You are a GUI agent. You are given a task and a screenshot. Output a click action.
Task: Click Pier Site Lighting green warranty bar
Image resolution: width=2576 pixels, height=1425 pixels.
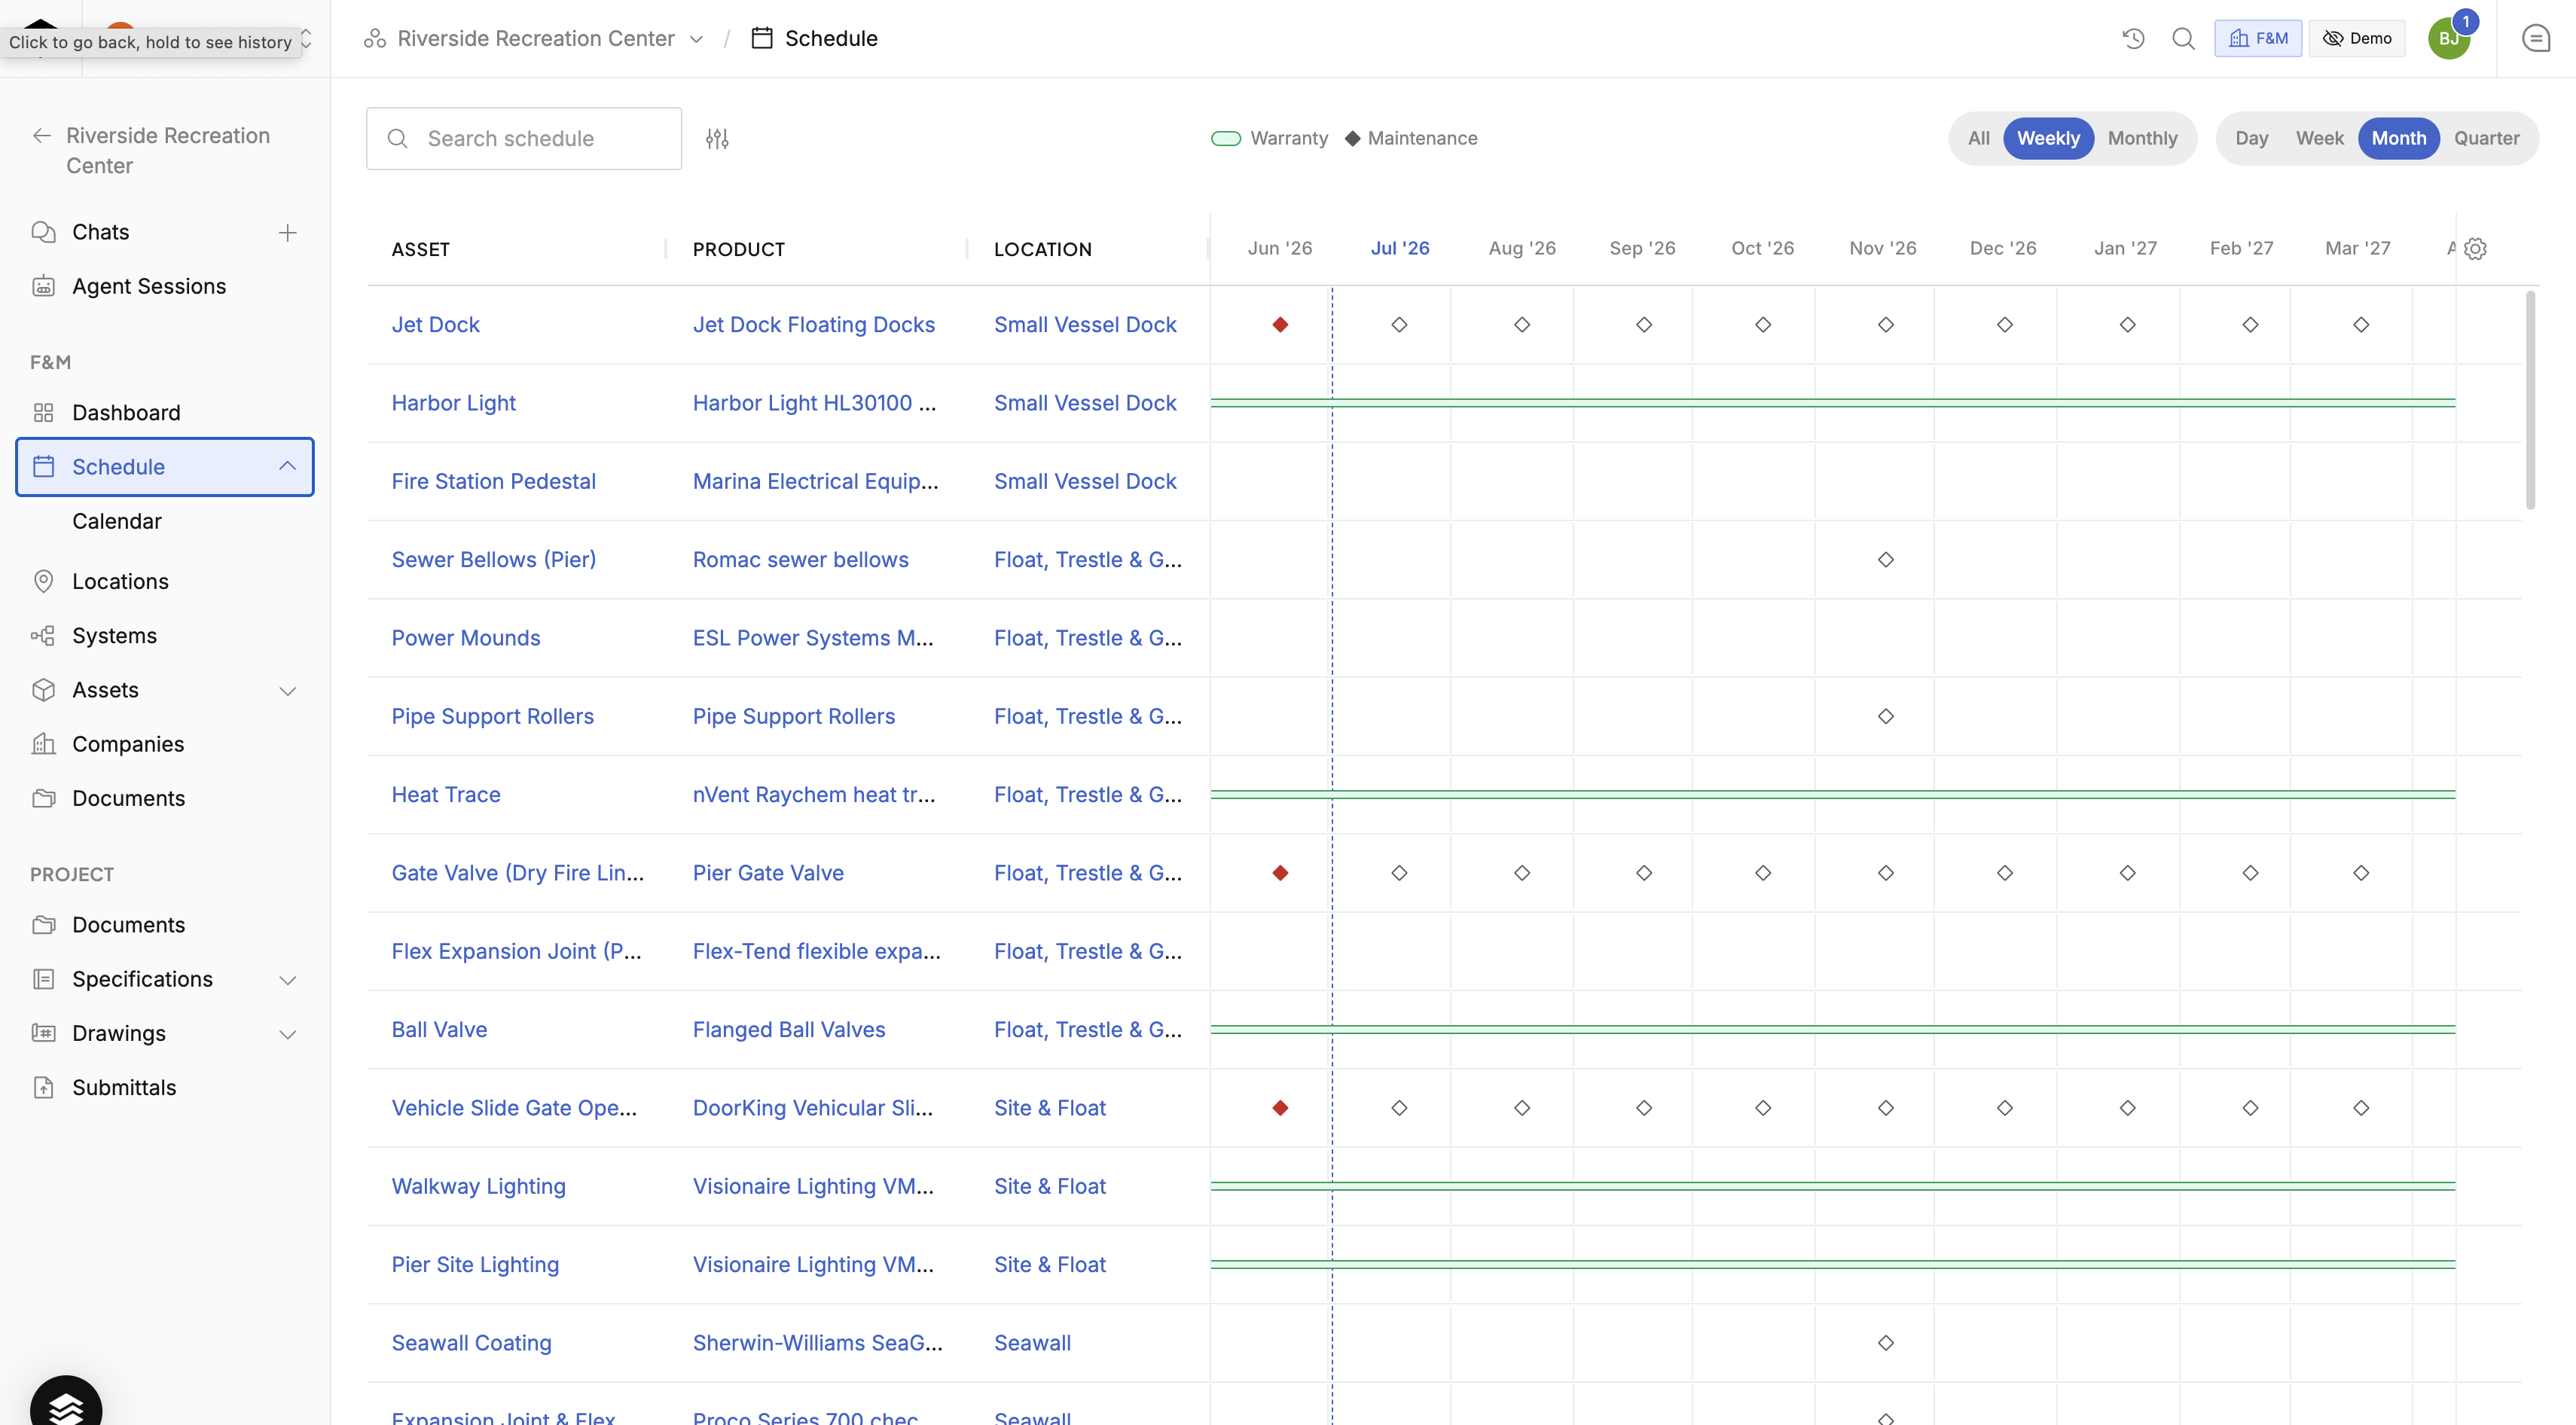1832,1265
